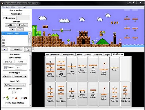
Task: Click the Properties panel up scroll arrow
Action: pyautogui.click(x=30, y=54)
